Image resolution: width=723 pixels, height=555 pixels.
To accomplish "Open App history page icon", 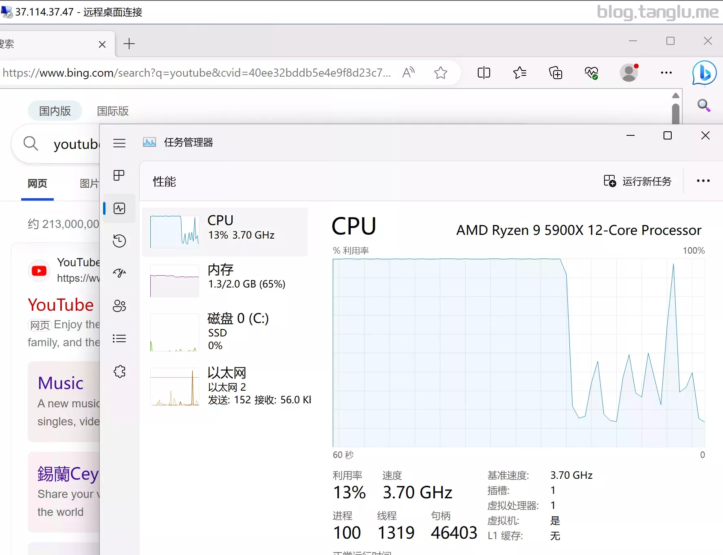I will pos(119,241).
